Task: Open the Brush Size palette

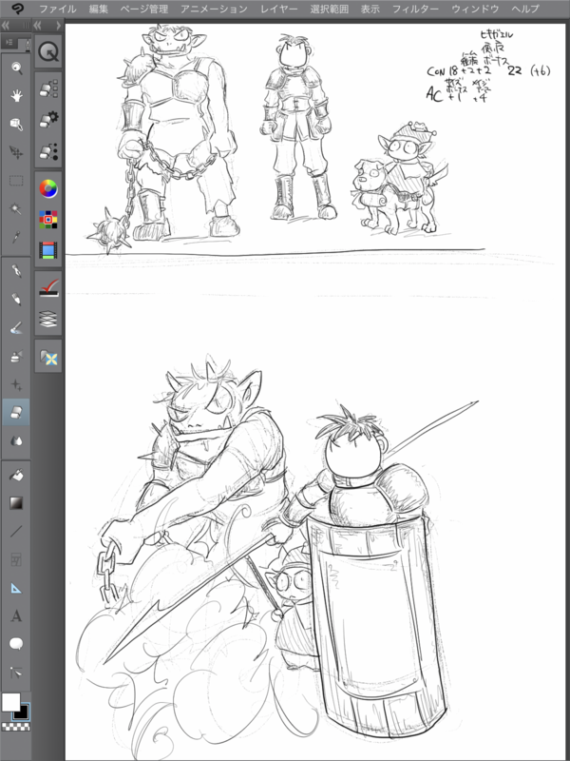Action: (x=48, y=150)
